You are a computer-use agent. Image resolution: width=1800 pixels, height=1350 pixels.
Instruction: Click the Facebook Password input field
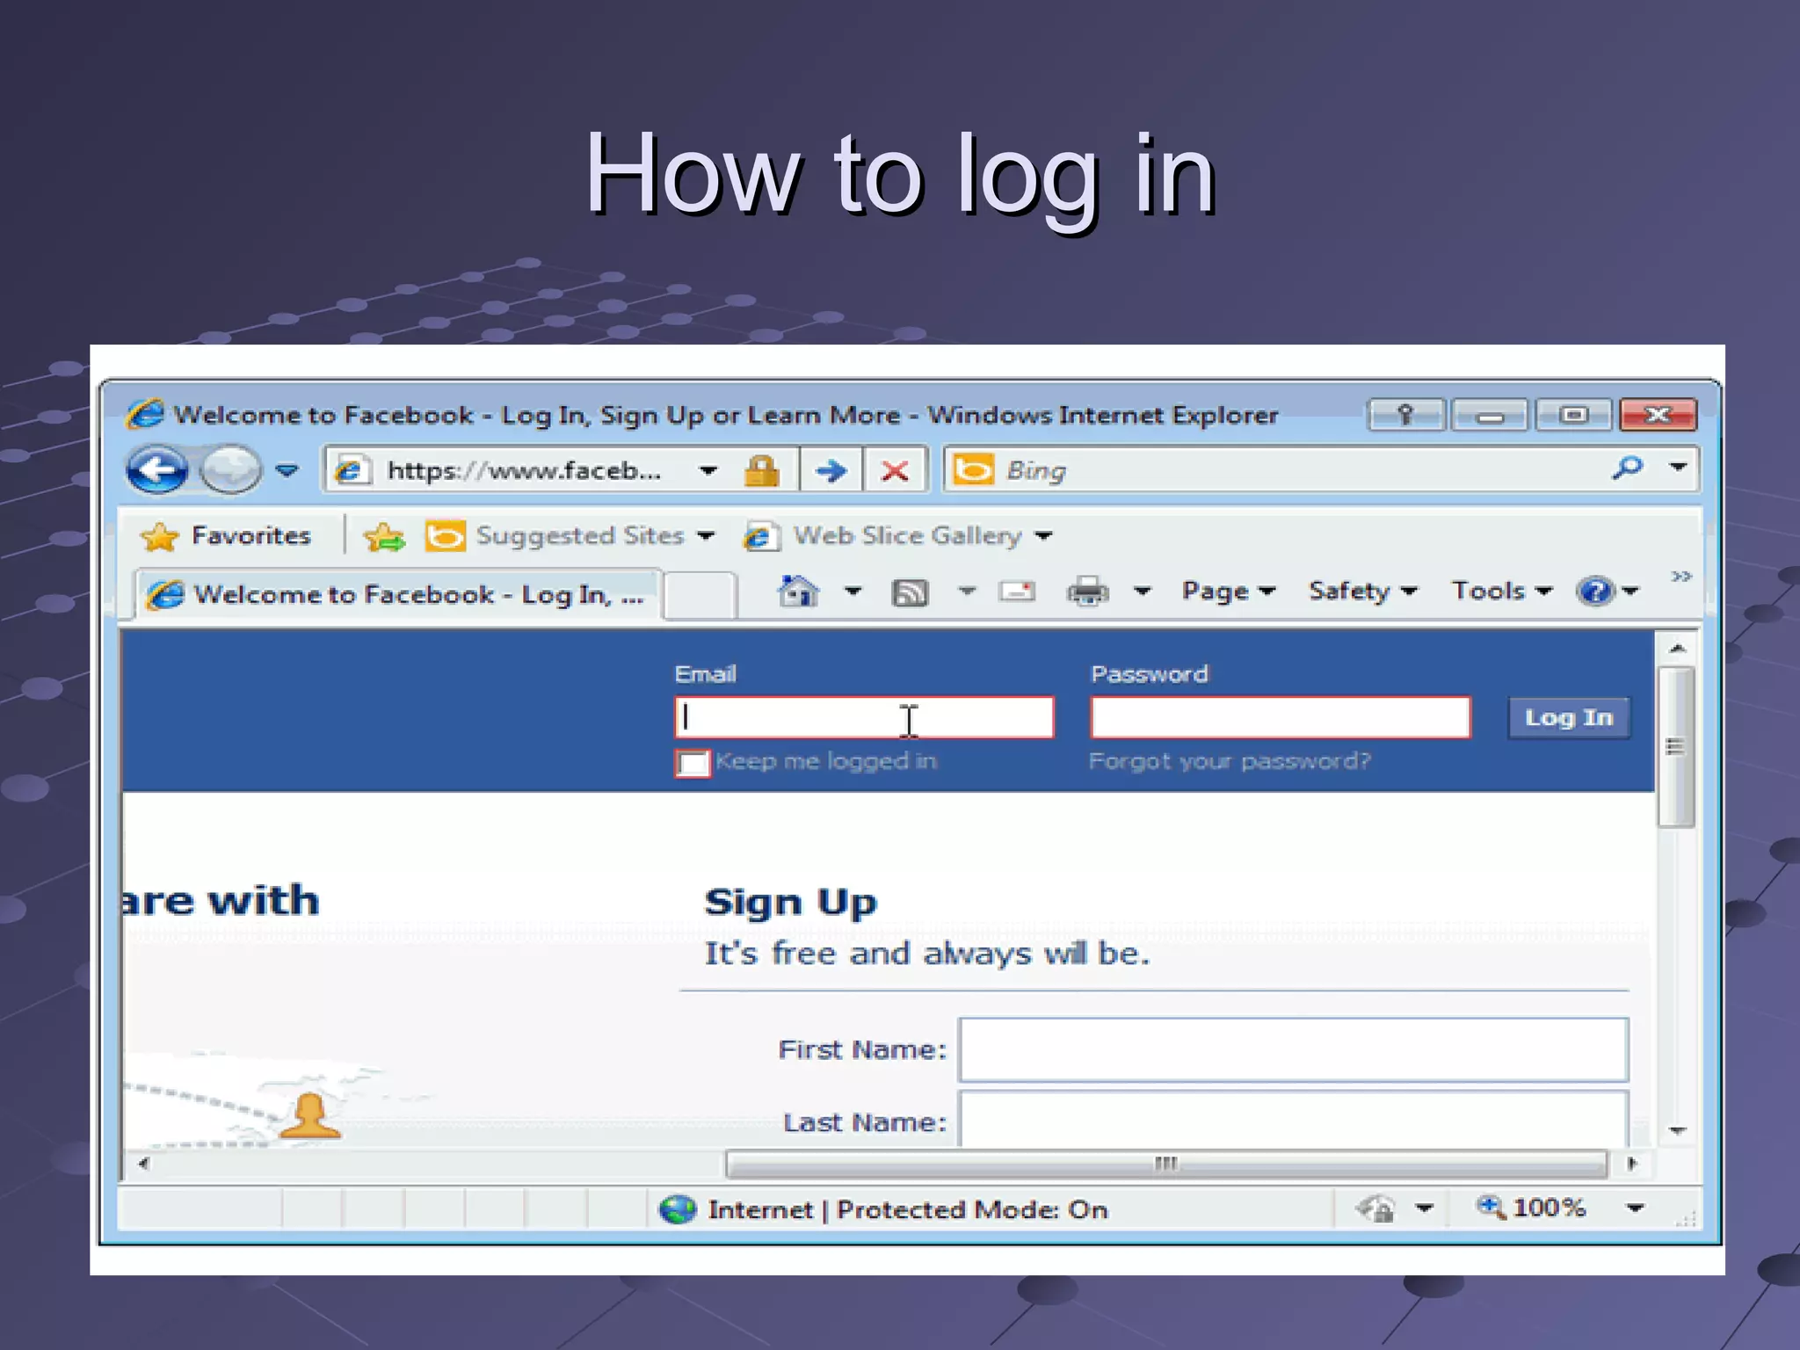pyautogui.click(x=1280, y=717)
